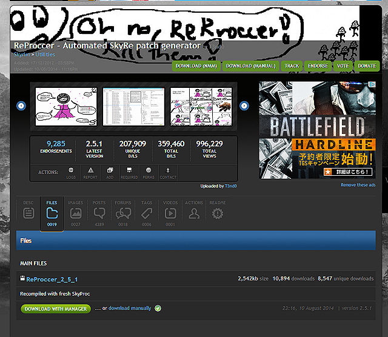Open the Logs action icon
Viewport: 388px width, 337px height.
(x=71, y=173)
